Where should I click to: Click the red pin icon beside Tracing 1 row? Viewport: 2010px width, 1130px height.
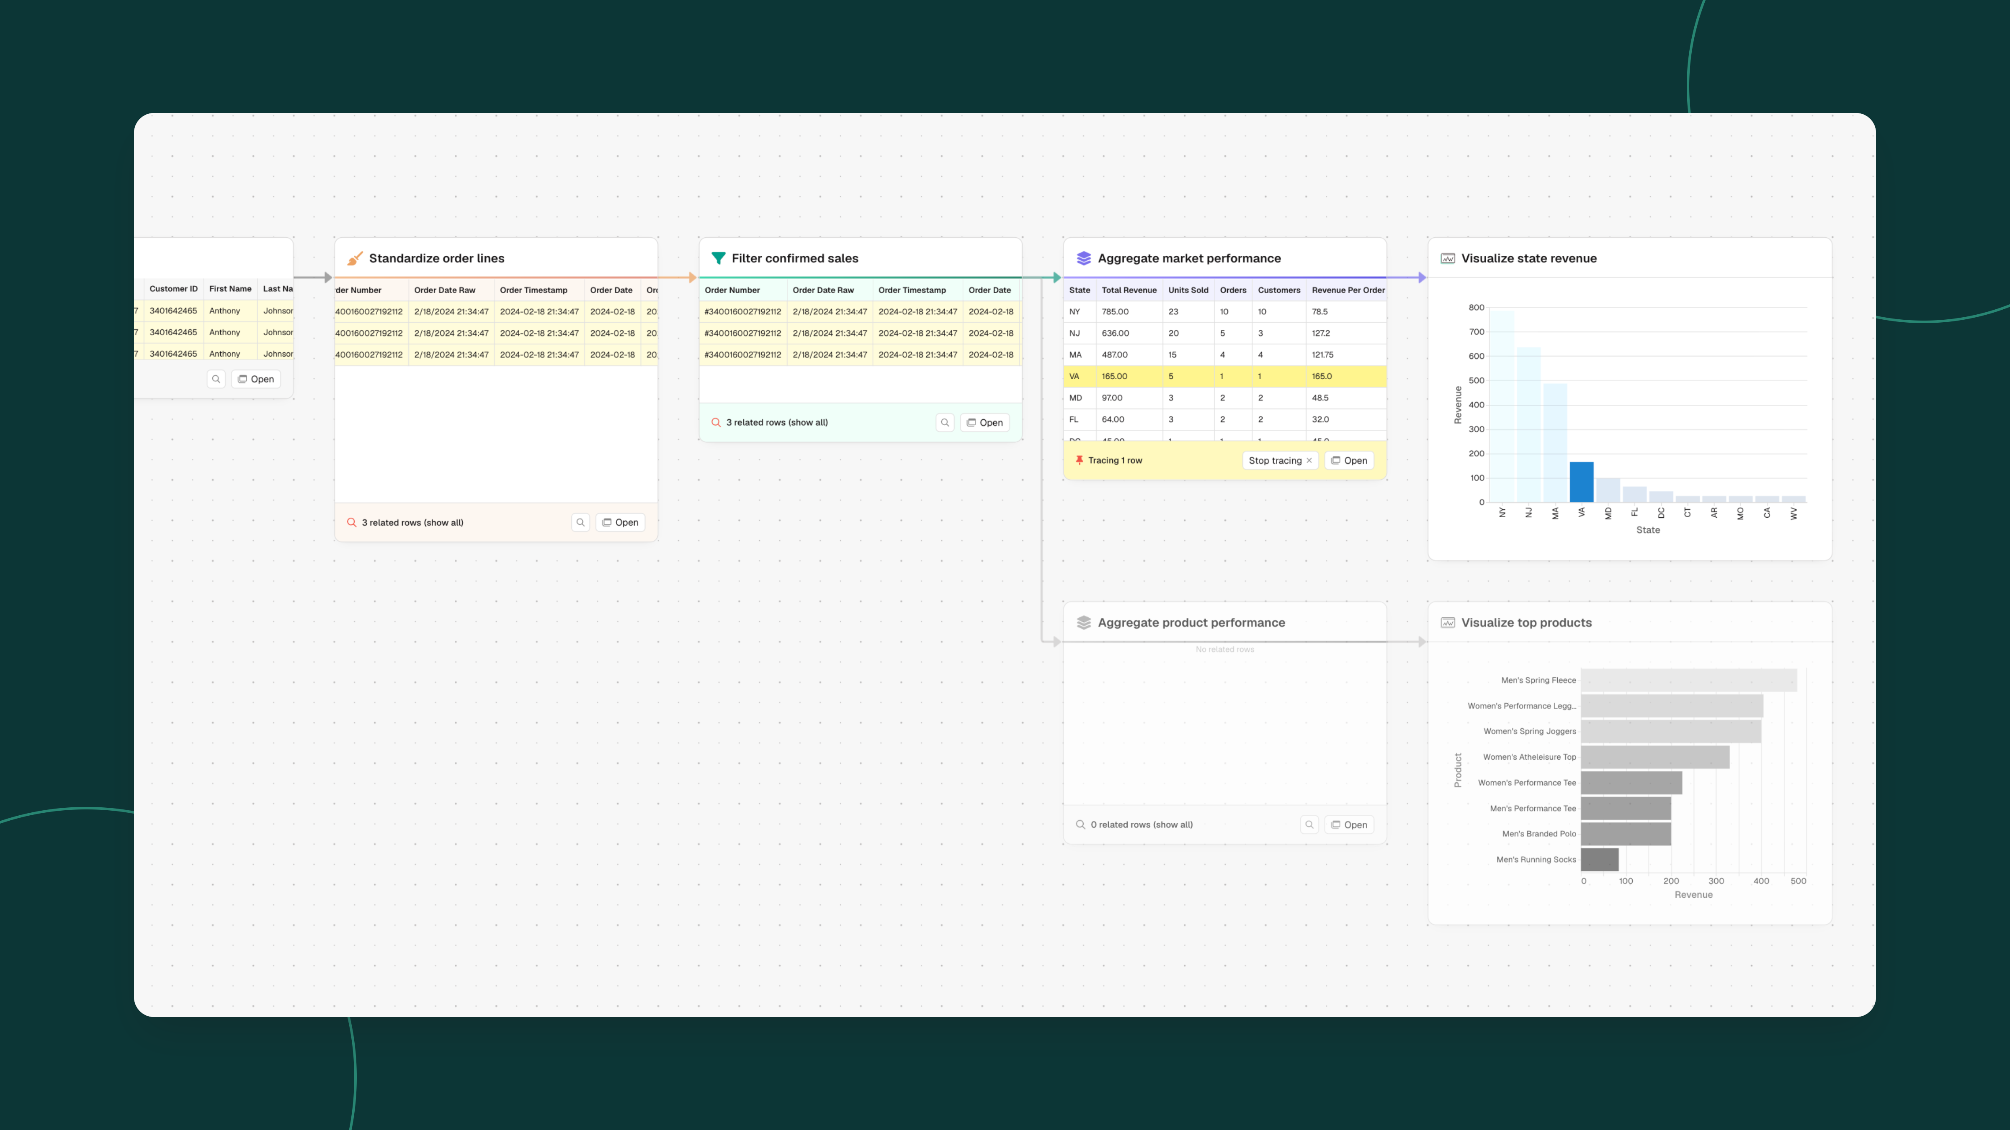coord(1079,460)
